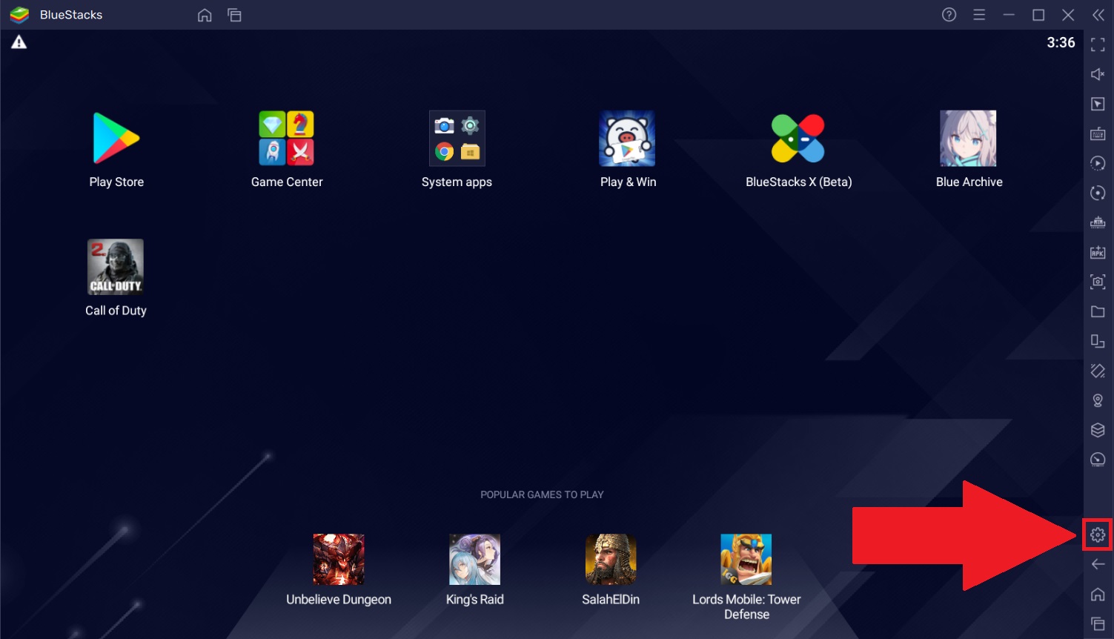Open Unbelieve Dungeon from popular games
The image size is (1114, 639).
(339, 560)
